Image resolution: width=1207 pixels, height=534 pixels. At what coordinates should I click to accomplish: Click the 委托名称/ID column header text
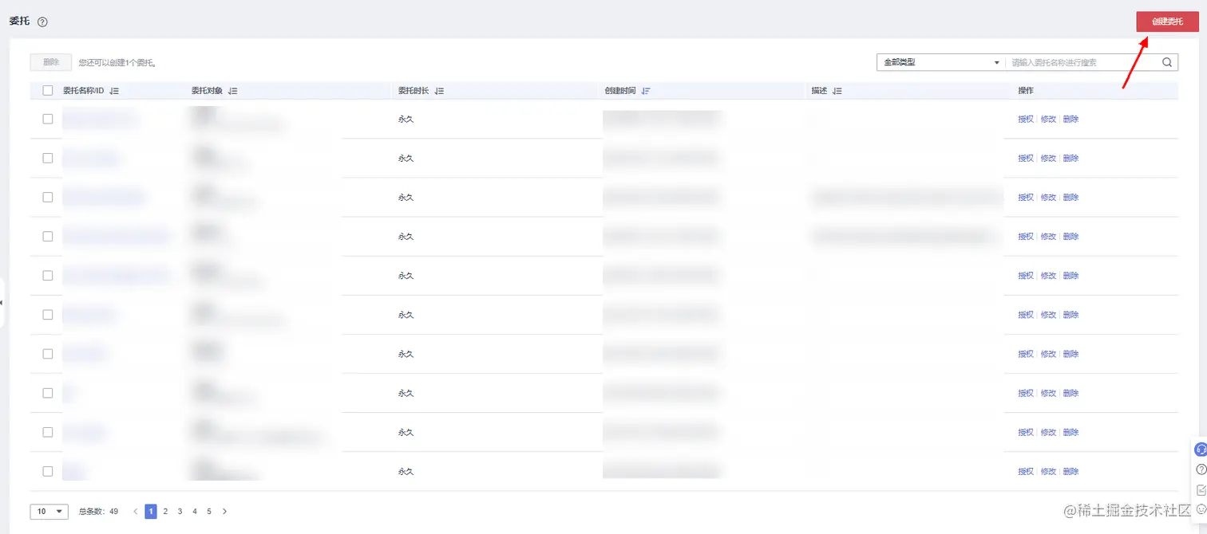84,92
